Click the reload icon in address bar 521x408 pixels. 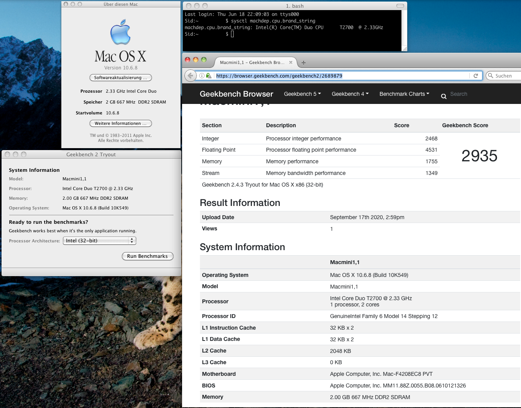[476, 76]
